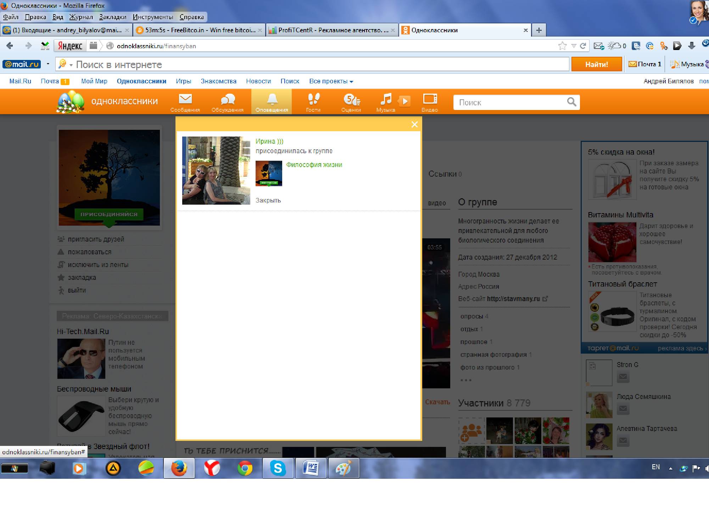Open the Оценки ratings icon
The height and width of the screenshot is (532, 709).
[351, 102]
